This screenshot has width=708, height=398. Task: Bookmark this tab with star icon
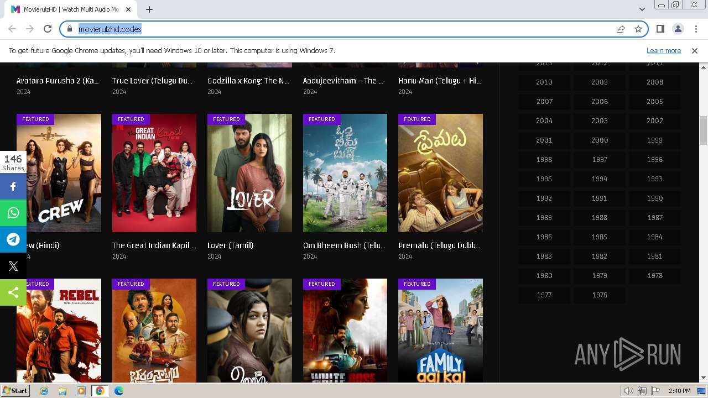[638, 29]
